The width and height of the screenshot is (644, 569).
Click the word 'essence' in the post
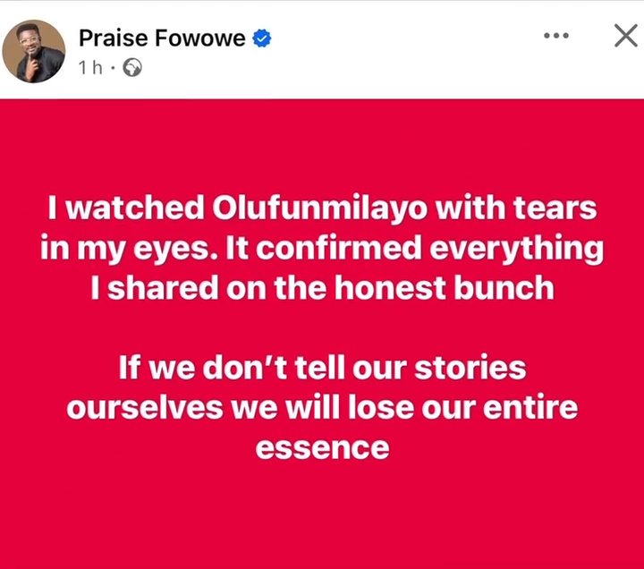click(x=322, y=447)
